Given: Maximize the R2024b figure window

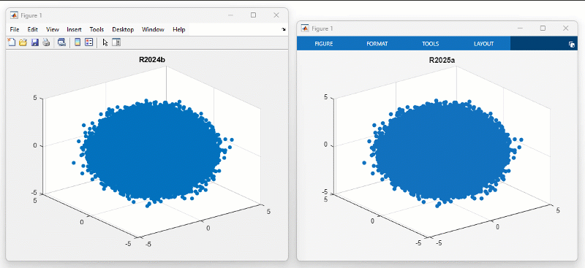Looking at the screenshot, I should click(x=253, y=15).
